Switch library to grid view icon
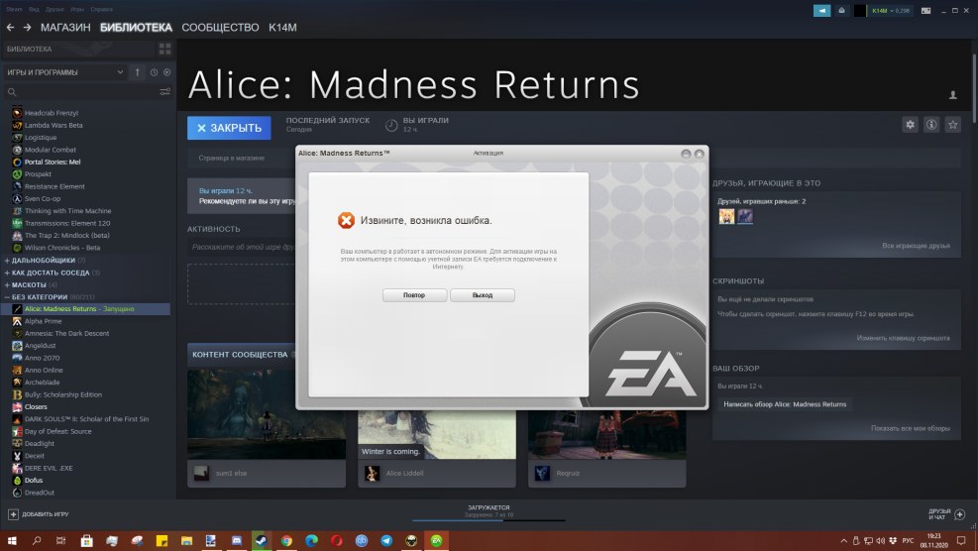The image size is (978, 551). pyautogui.click(x=164, y=48)
